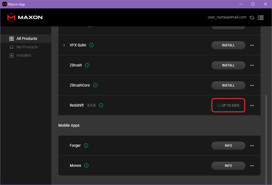272x185 pixels.
Task: Expand the VFX Suite product row
Action: click(x=64, y=45)
